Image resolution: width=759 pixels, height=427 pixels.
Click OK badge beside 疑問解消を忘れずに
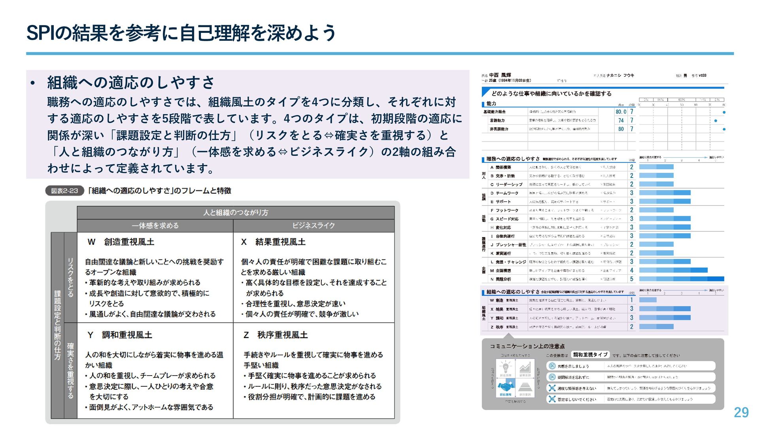coord(552,377)
